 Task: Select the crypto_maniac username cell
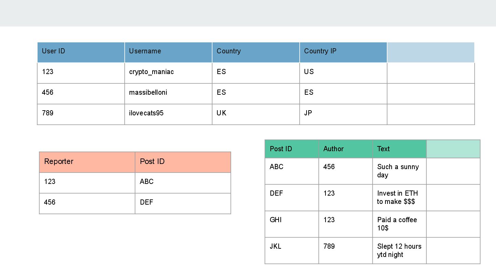[168, 73]
